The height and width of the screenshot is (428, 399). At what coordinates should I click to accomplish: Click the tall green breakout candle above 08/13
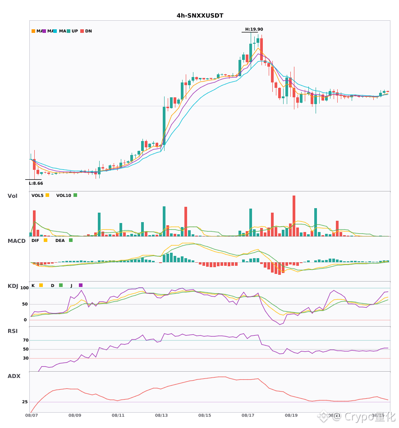point(164,126)
